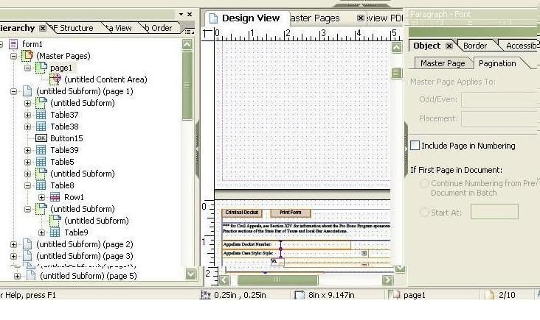The image size is (540, 320).
Task: Enable Include Page in Numbering checkbox
Action: [x=415, y=146]
